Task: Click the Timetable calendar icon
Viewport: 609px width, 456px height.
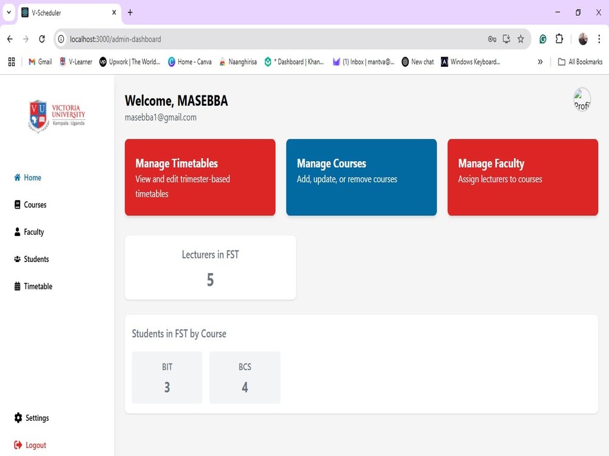Action: (x=17, y=286)
